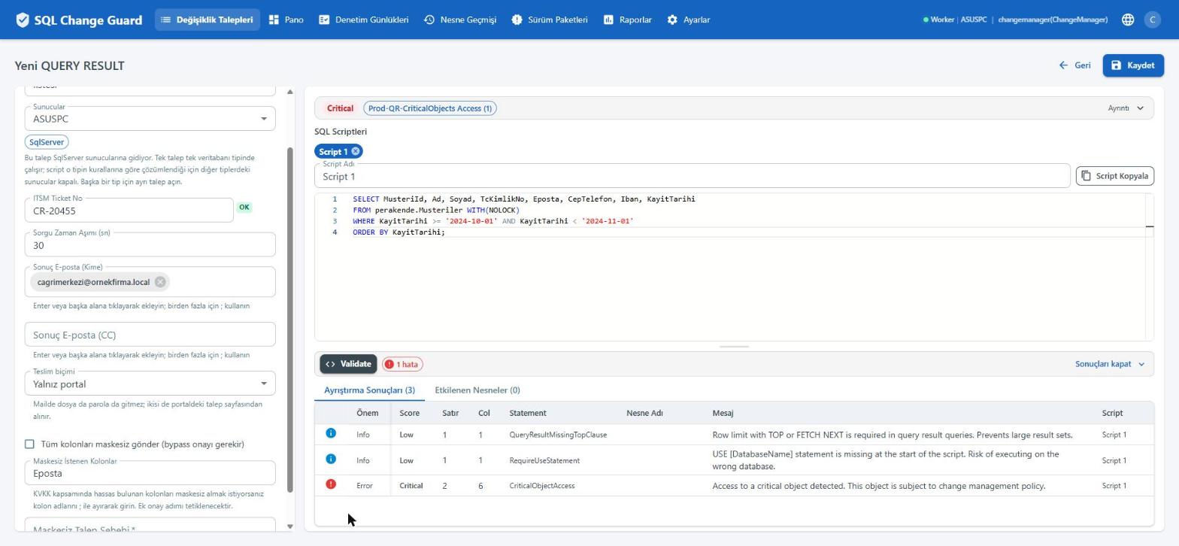Click info icon for QueryResultMissingTopClause row
1179x546 pixels.
331,434
